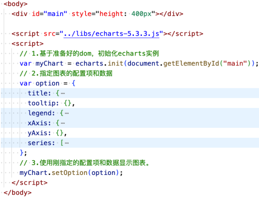
Task: Click the comment 2.指定图表的配置项和数据
Action: [66, 74]
